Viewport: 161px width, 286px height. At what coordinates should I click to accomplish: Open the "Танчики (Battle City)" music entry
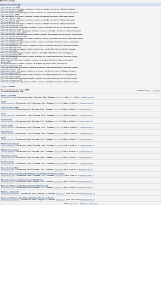[22, 180]
